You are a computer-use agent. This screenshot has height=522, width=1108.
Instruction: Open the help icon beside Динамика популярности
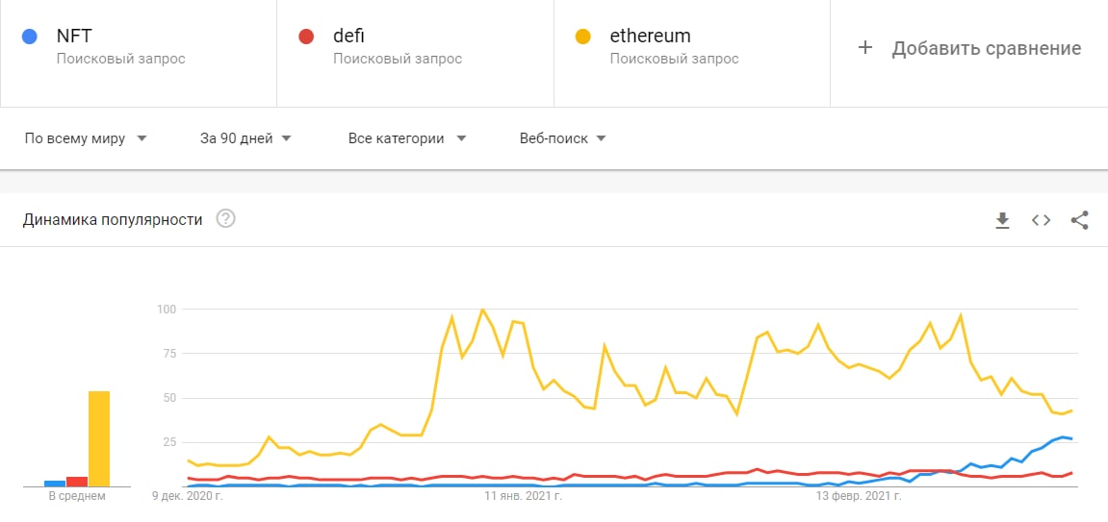[226, 219]
